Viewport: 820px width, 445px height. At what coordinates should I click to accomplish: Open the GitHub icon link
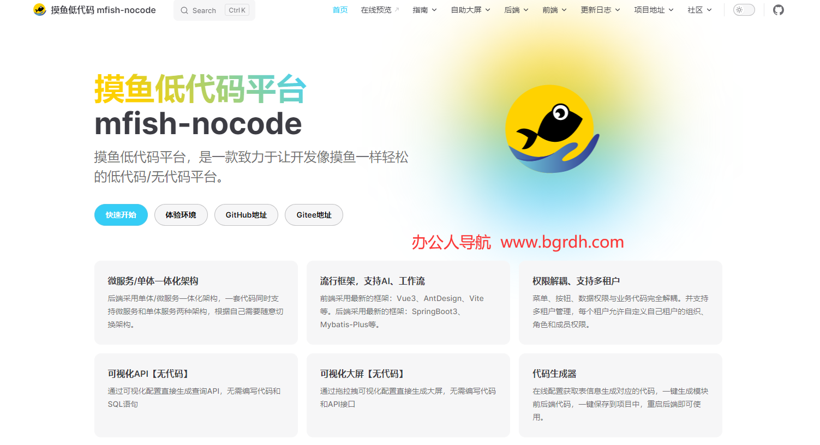[779, 10]
